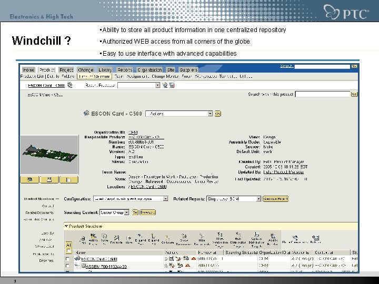Screen dimensions: 379x284
Task: Select the Suppliers tab
Action: coord(188,70)
